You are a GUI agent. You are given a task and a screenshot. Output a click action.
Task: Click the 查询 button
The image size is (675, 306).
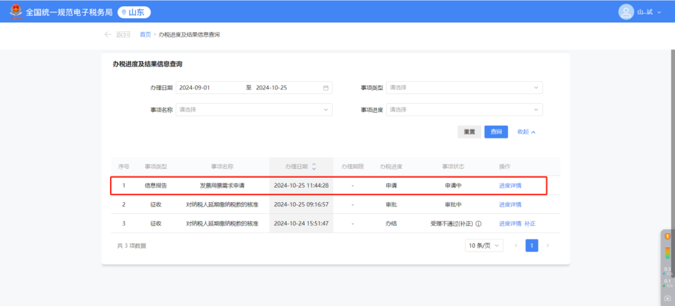click(496, 132)
